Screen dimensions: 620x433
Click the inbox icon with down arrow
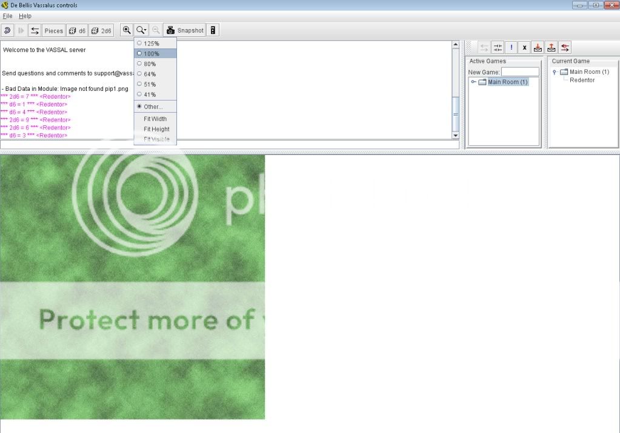[x=538, y=48]
